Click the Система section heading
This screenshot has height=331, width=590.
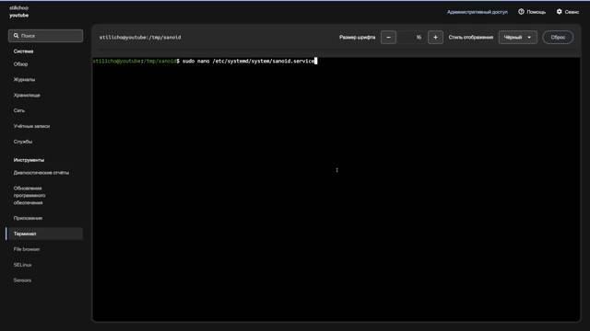[x=23, y=51]
